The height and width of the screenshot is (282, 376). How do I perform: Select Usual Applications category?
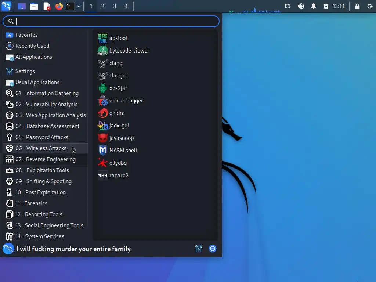[46, 82]
